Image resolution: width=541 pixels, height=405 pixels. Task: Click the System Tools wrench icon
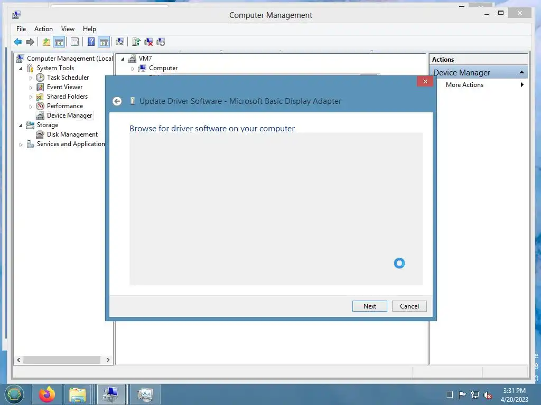pos(30,68)
